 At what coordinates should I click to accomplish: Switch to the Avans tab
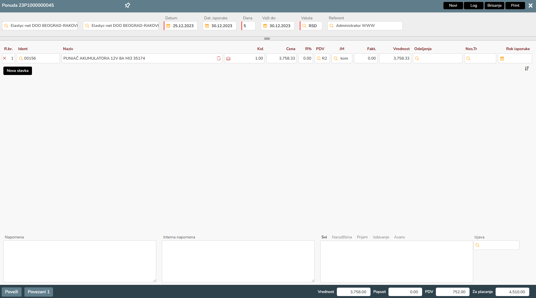point(399,237)
